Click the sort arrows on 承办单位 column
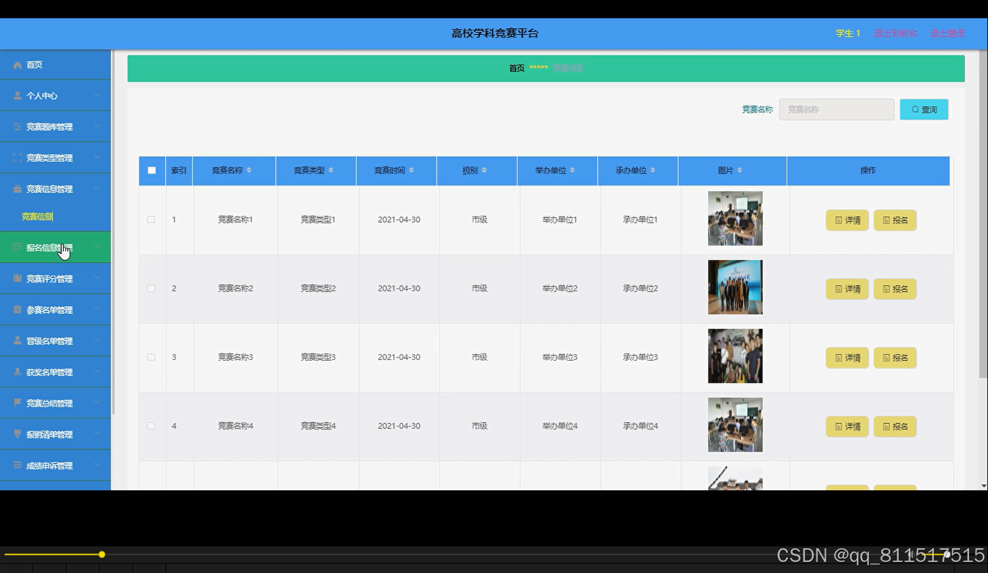The width and height of the screenshot is (988, 573). point(652,171)
